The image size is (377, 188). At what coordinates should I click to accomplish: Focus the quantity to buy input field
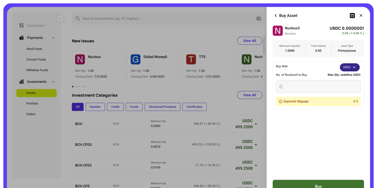(x=318, y=86)
